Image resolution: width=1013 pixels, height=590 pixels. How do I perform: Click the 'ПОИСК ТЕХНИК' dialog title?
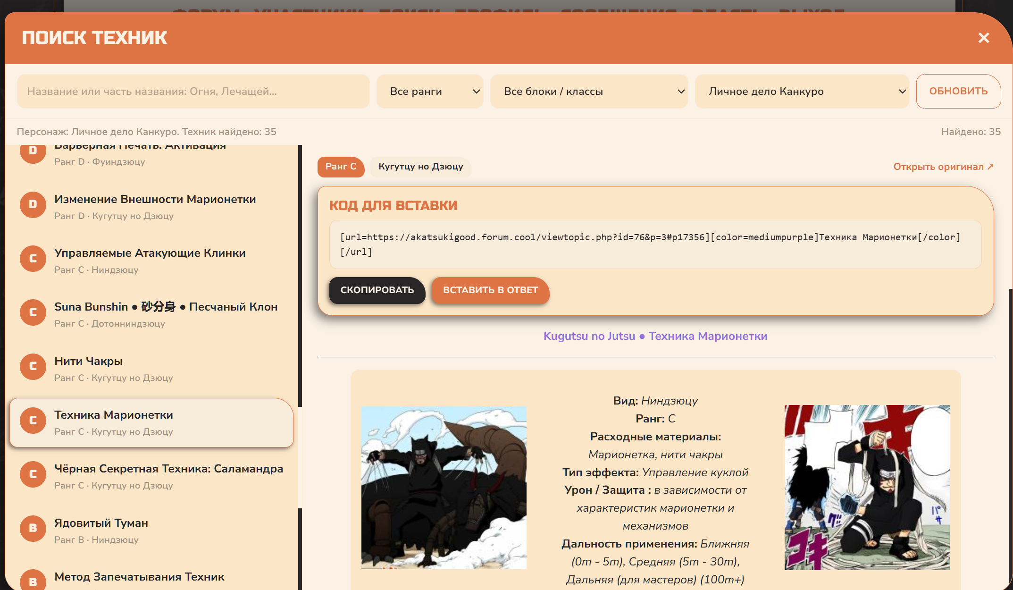(94, 38)
